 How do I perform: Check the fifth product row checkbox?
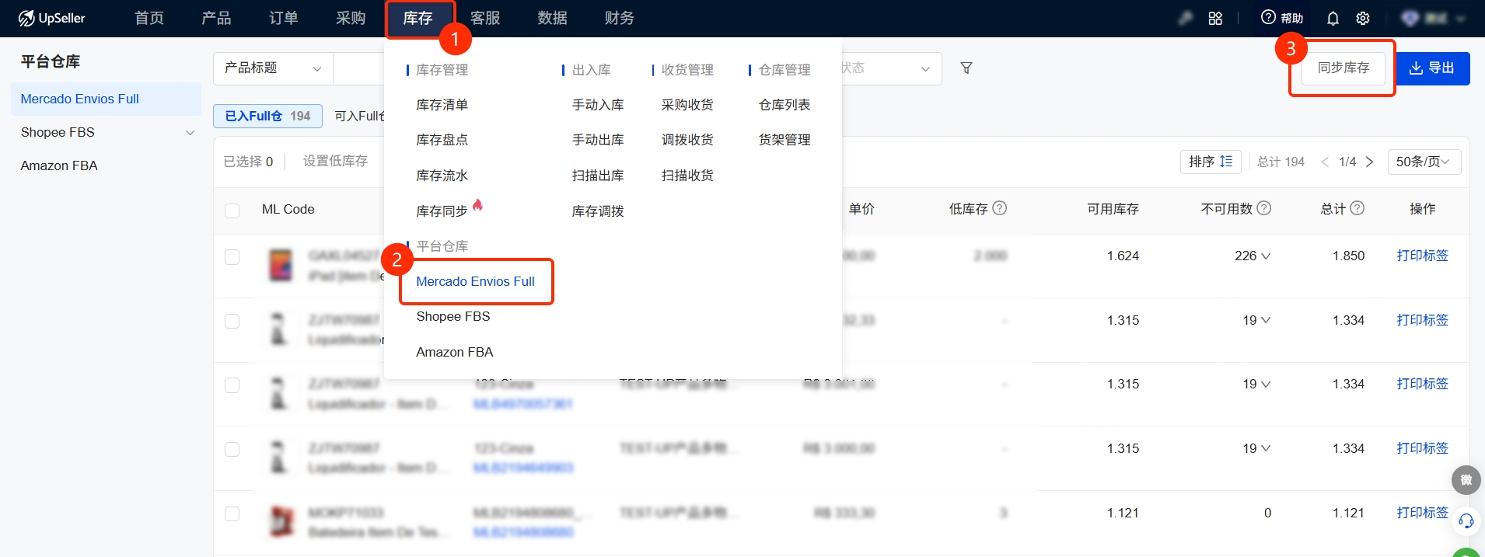pos(232,513)
